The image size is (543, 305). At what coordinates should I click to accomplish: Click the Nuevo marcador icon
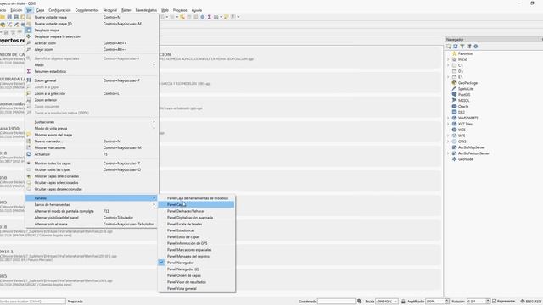point(29,141)
